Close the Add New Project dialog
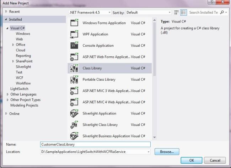The width and height of the screenshot is (231, 168). (222, 2)
